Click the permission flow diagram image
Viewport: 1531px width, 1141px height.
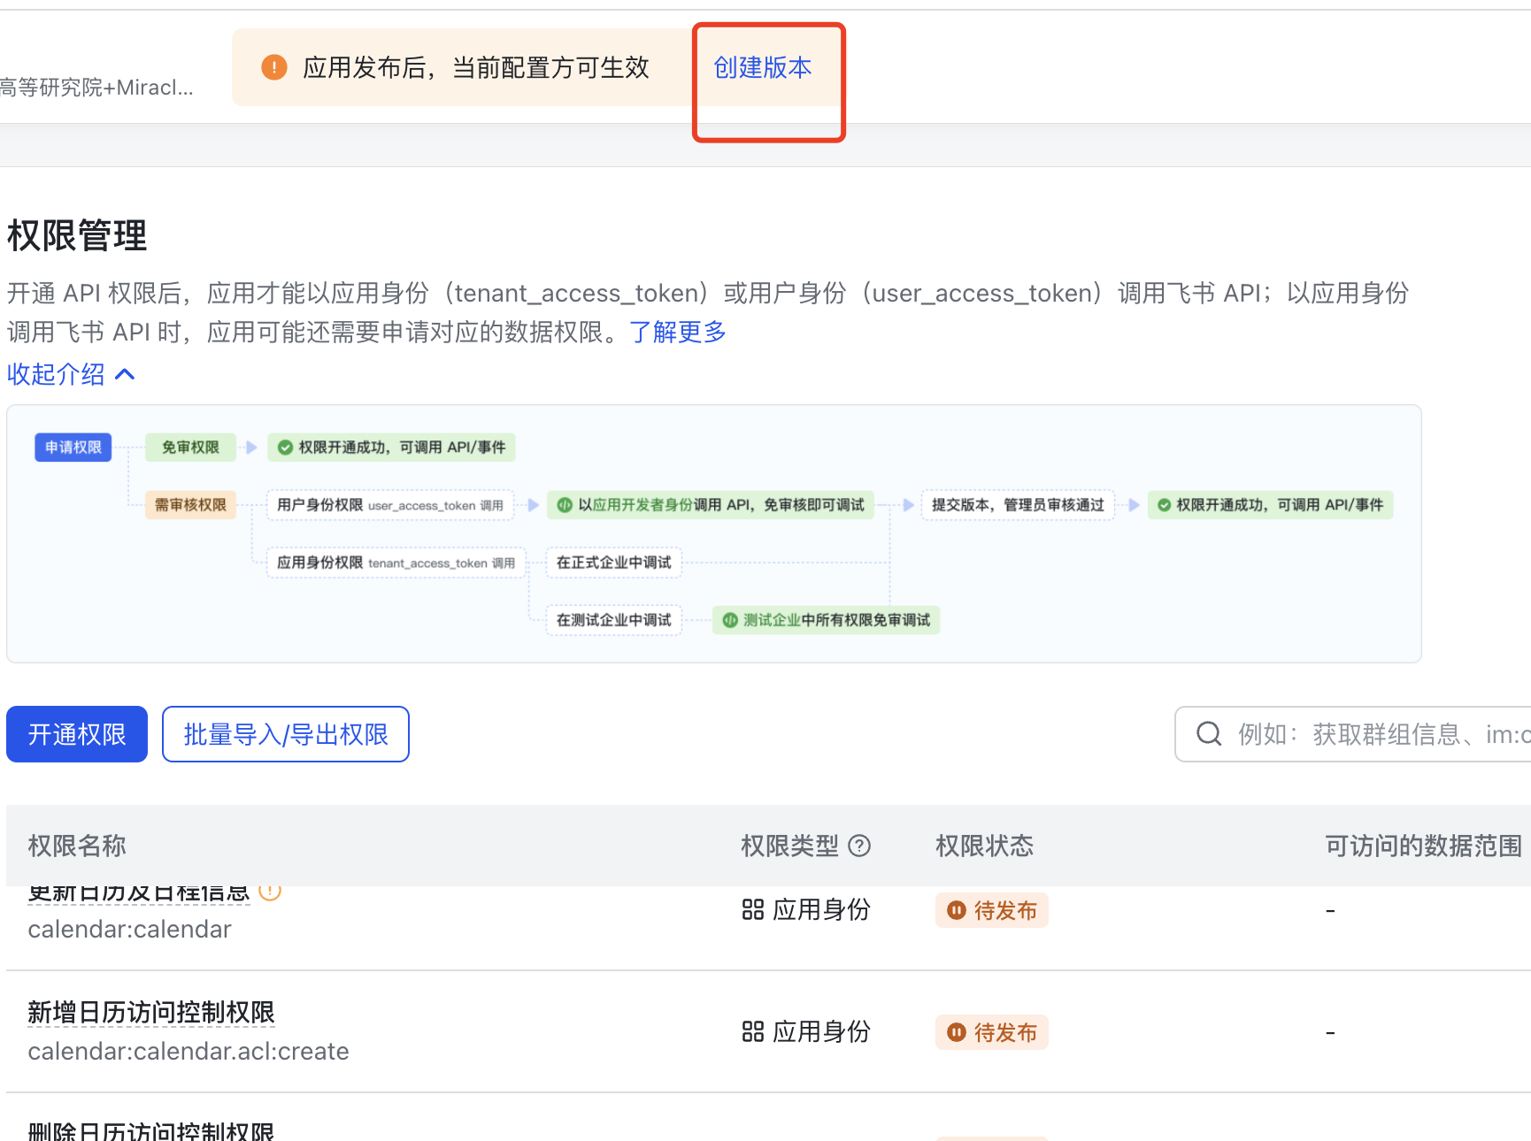click(713, 533)
